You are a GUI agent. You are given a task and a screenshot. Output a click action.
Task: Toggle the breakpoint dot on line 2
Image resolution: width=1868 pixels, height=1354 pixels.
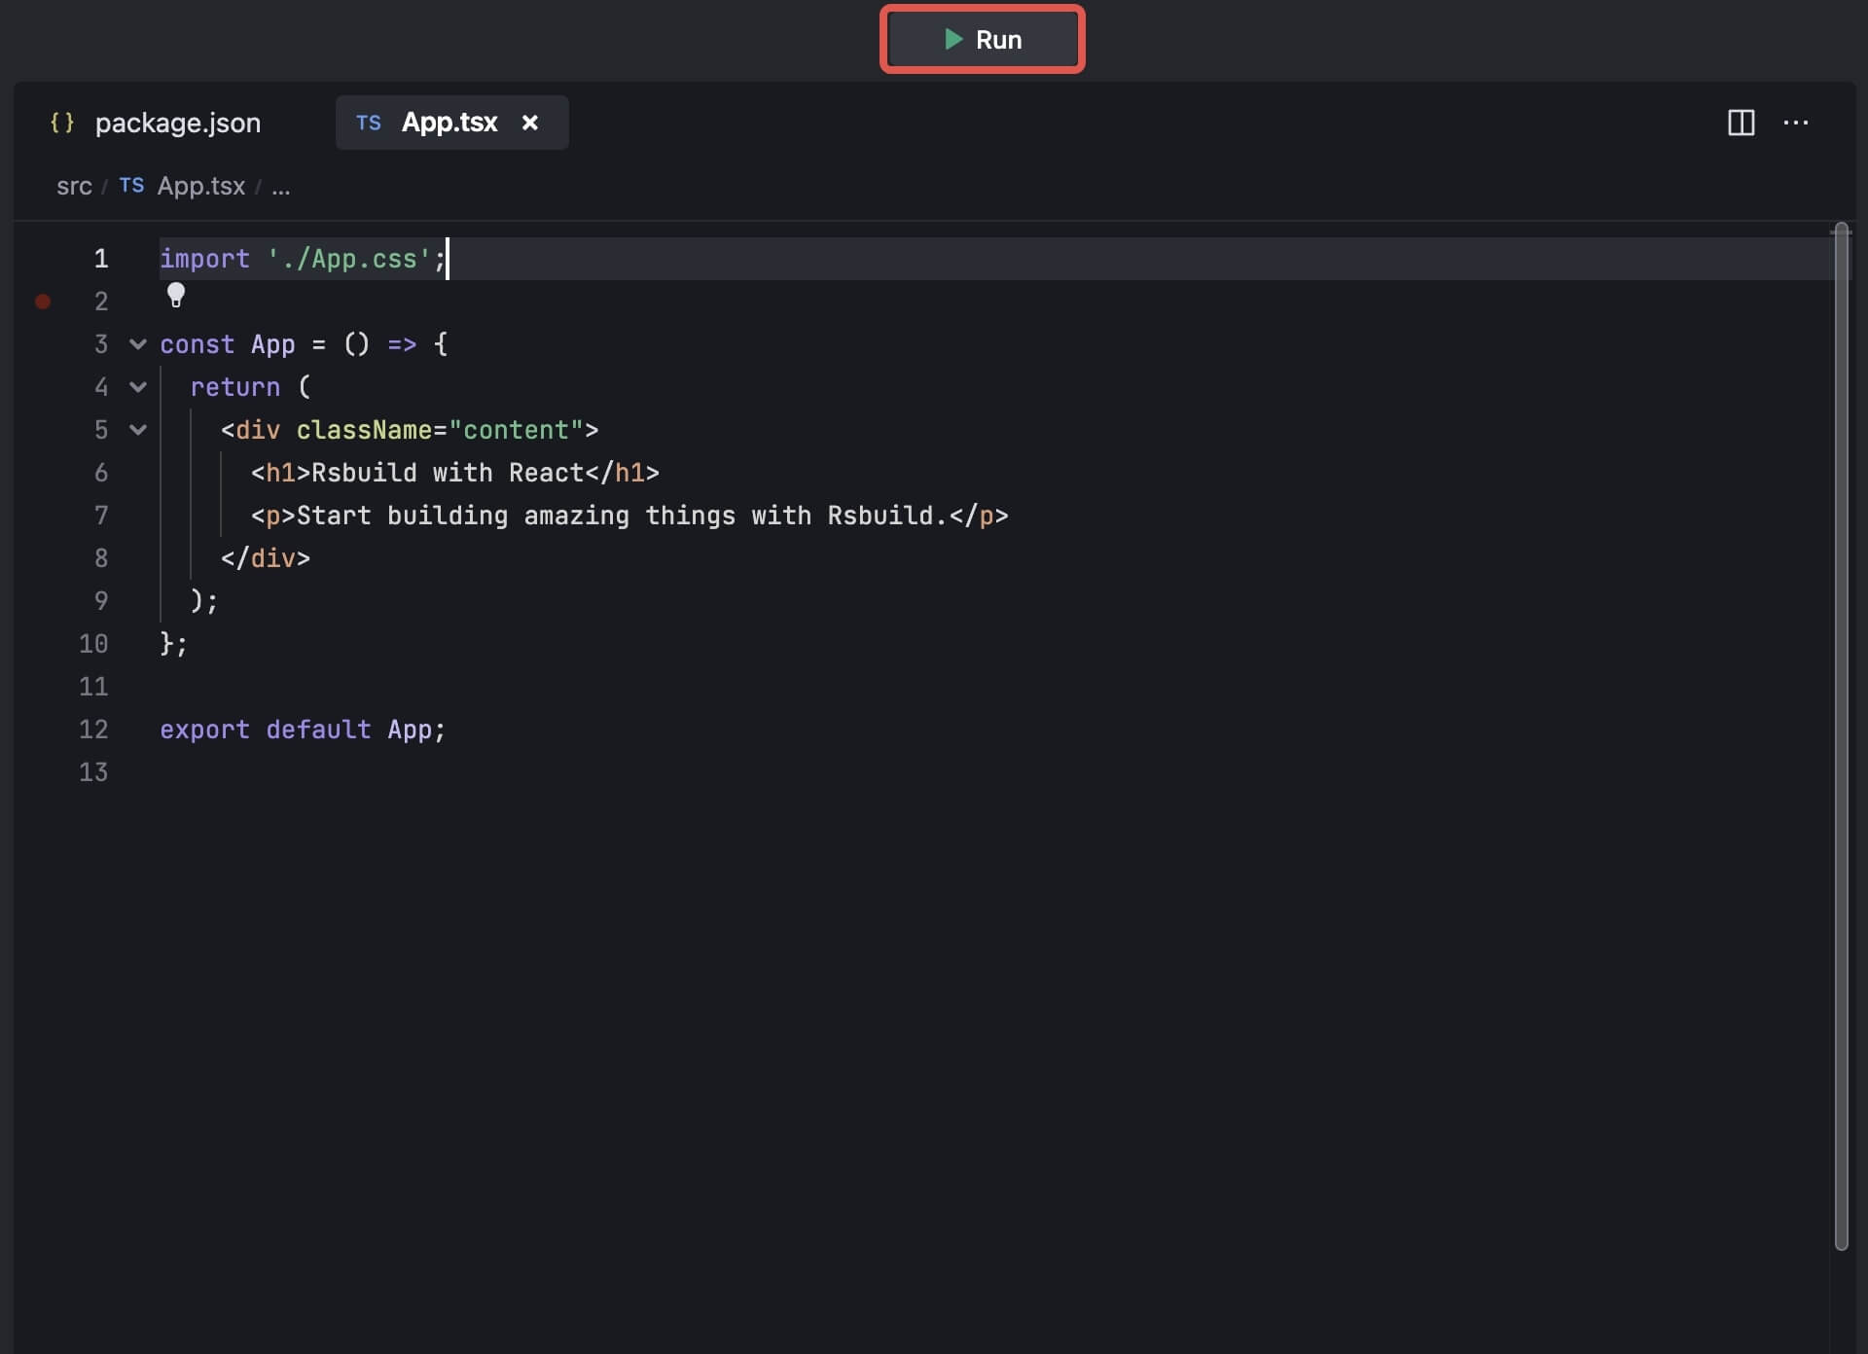pos(43,302)
